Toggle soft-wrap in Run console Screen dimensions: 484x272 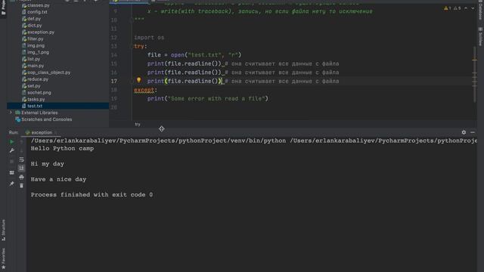point(21,159)
